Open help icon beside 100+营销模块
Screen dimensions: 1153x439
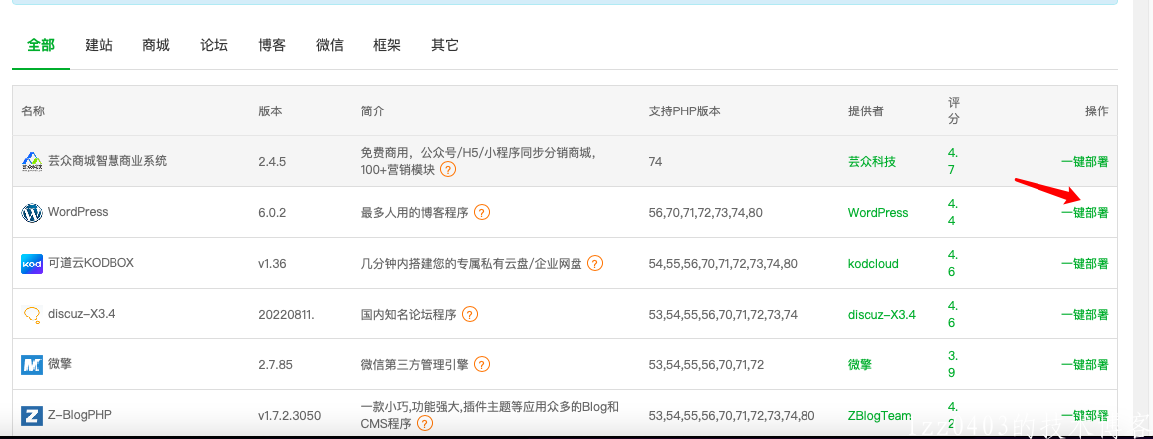click(x=448, y=169)
